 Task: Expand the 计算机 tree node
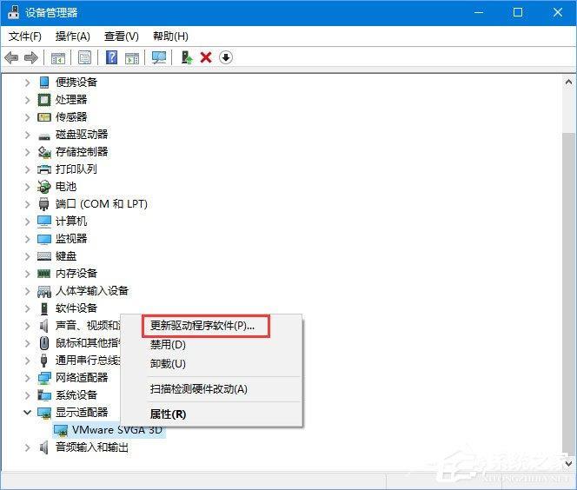click(27, 221)
